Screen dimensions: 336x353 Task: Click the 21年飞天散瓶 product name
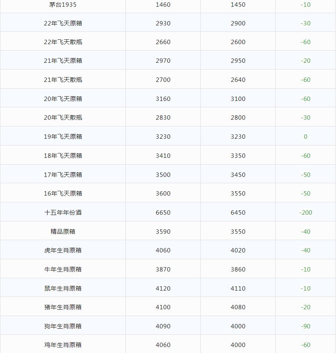(63, 80)
